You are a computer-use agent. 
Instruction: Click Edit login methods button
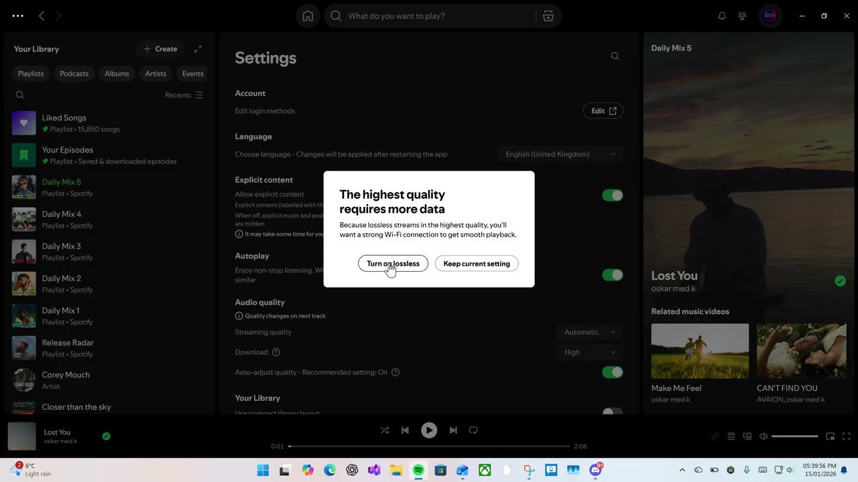[603, 111]
